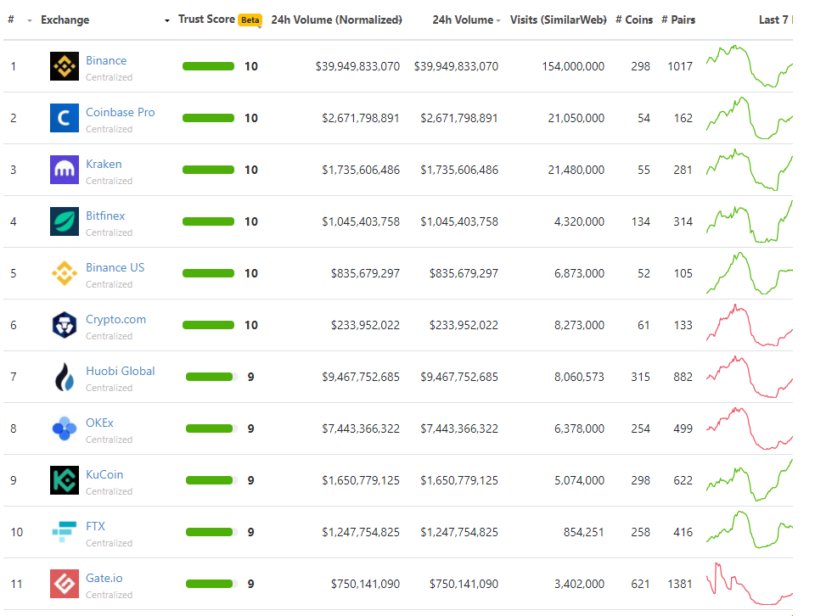Open the Binance US exchange link
The height and width of the screenshot is (616, 815).
pos(115,267)
